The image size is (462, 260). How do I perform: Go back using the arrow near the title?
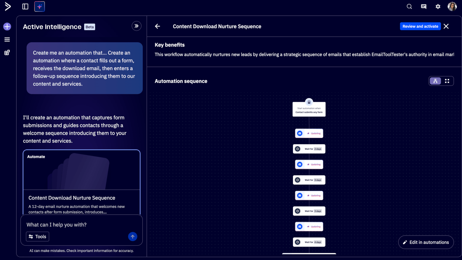[x=157, y=26]
